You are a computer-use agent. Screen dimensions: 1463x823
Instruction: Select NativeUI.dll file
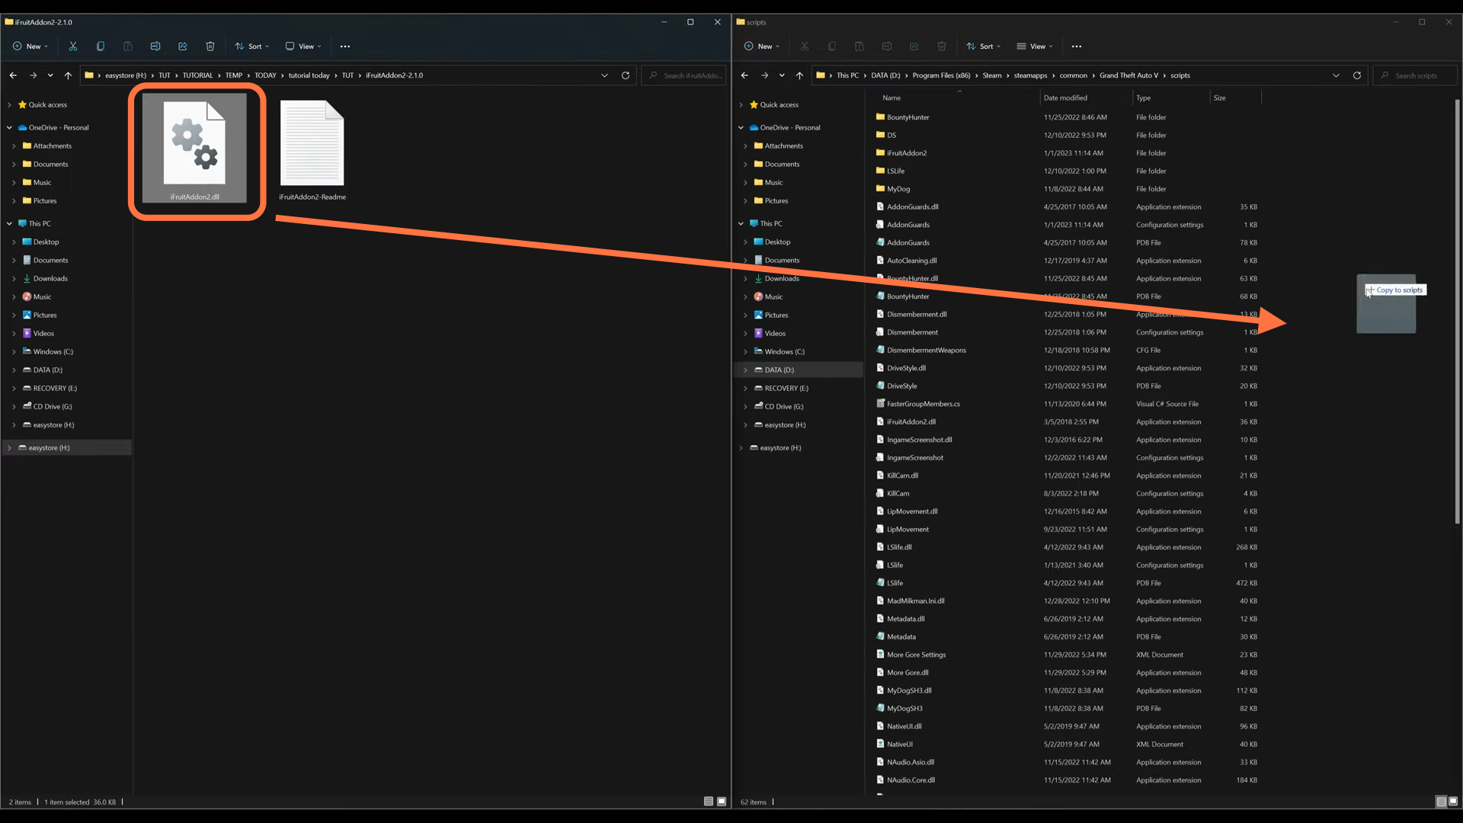(904, 726)
